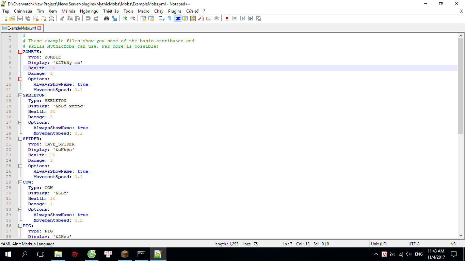Toggle Word Wrap toolbar button
The width and height of the screenshot is (465, 261).
point(162,18)
